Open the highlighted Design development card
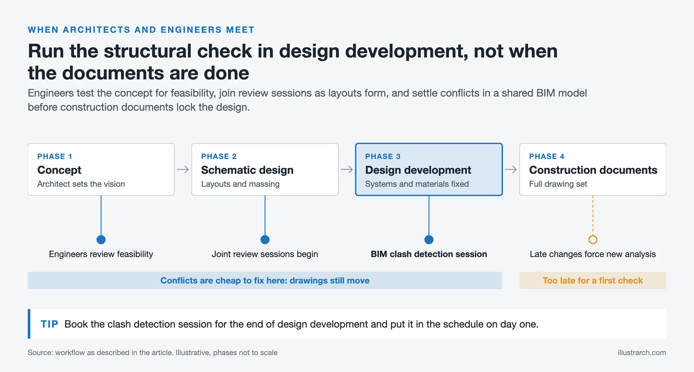This screenshot has width=694, height=372. tap(429, 170)
